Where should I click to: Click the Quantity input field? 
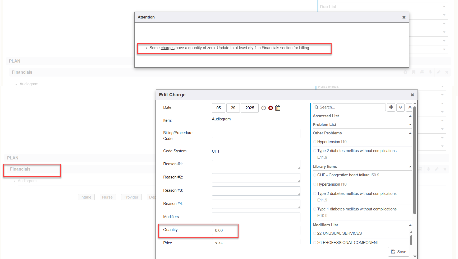(256, 230)
